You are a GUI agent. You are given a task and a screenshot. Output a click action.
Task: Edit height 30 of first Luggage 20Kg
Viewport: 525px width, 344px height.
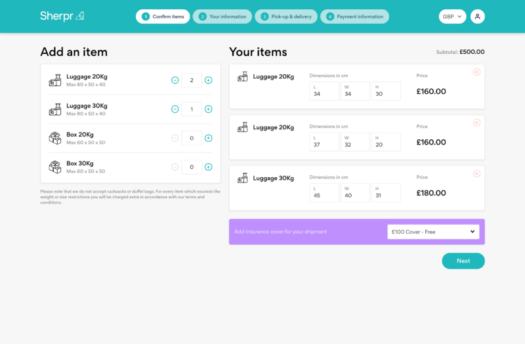pyautogui.click(x=386, y=91)
